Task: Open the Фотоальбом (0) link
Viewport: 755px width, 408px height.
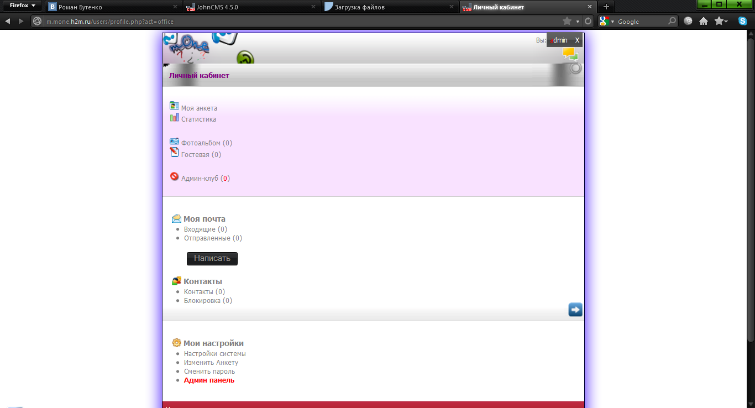Action: coord(207,143)
